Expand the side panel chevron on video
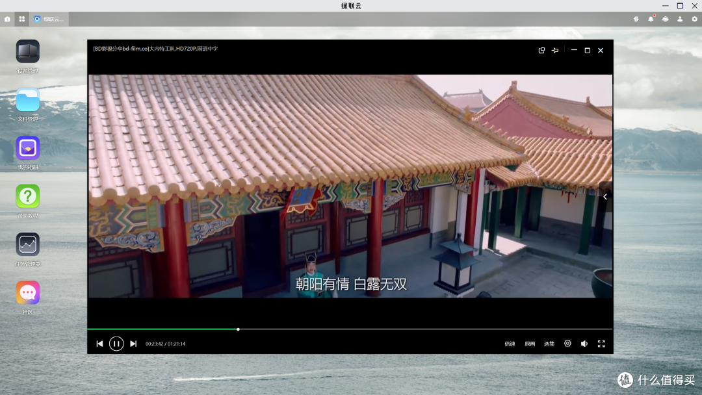The width and height of the screenshot is (702, 395). click(x=605, y=197)
